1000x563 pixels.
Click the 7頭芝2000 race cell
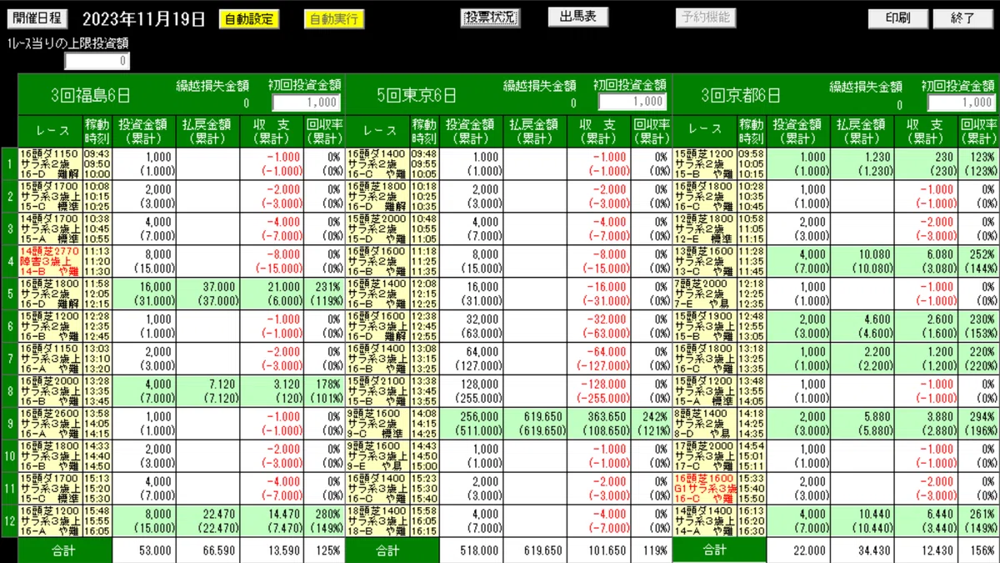coord(705,294)
